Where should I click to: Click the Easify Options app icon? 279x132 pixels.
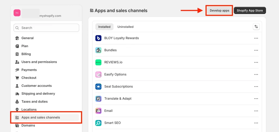pyautogui.click(x=98, y=74)
